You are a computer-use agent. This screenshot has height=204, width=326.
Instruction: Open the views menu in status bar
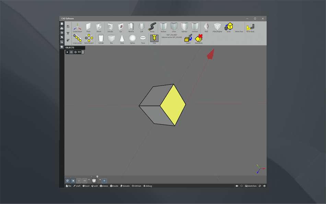click(104, 186)
